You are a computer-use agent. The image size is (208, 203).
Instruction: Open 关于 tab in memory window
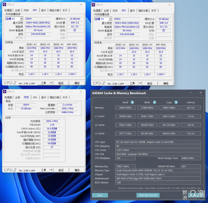65,97
